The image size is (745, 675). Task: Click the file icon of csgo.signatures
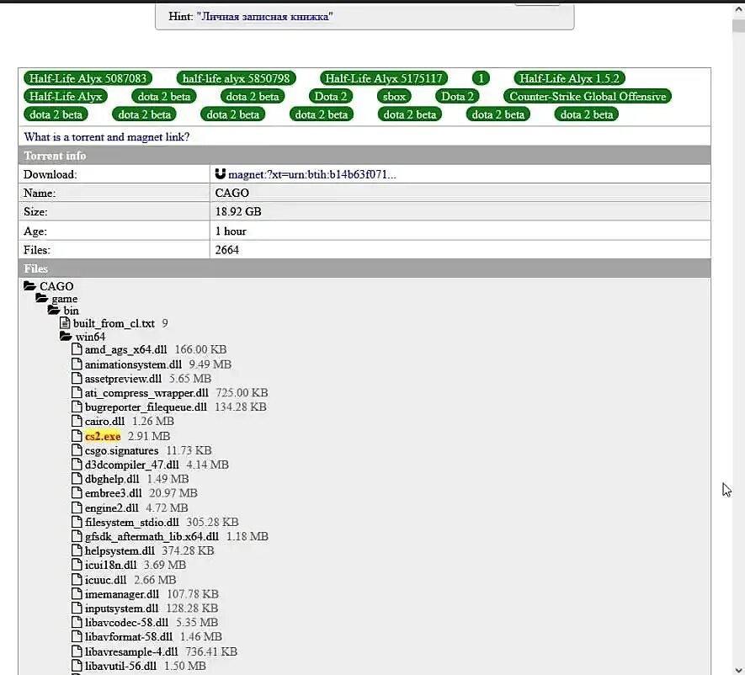point(77,449)
